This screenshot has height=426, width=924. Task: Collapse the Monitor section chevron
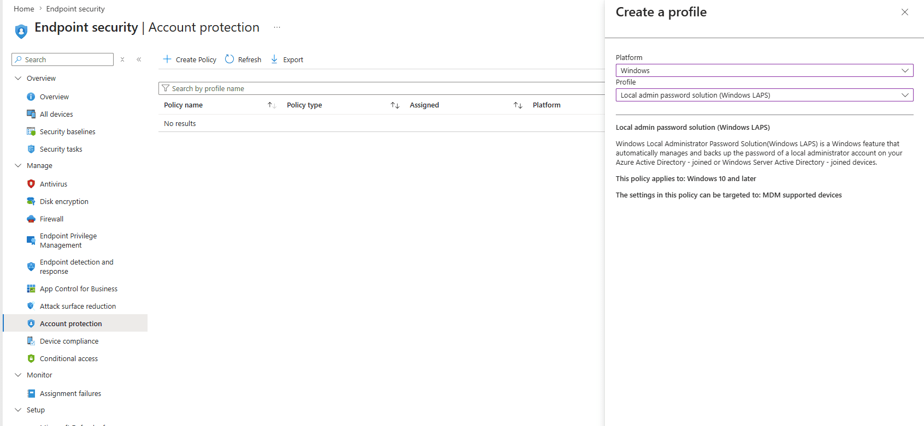point(18,375)
